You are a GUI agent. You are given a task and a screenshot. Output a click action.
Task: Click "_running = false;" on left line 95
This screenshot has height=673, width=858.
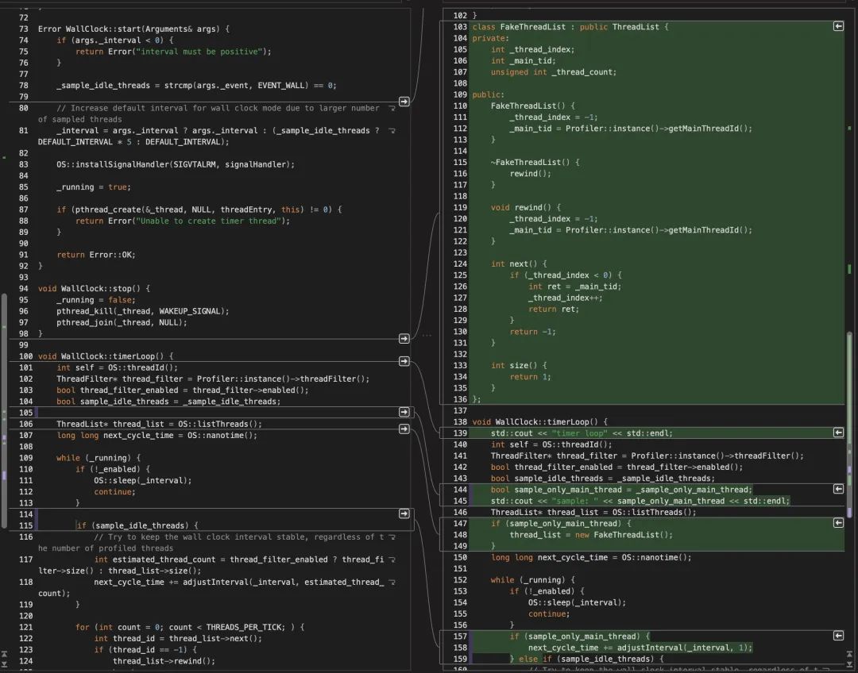pos(96,300)
